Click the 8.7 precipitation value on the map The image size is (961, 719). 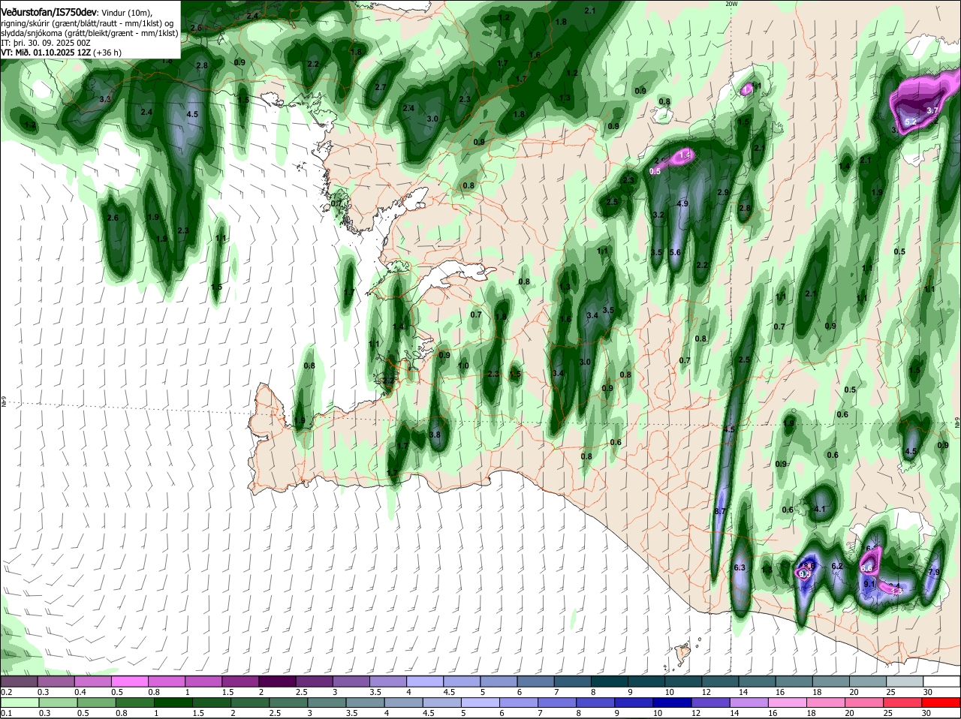(719, 511)
